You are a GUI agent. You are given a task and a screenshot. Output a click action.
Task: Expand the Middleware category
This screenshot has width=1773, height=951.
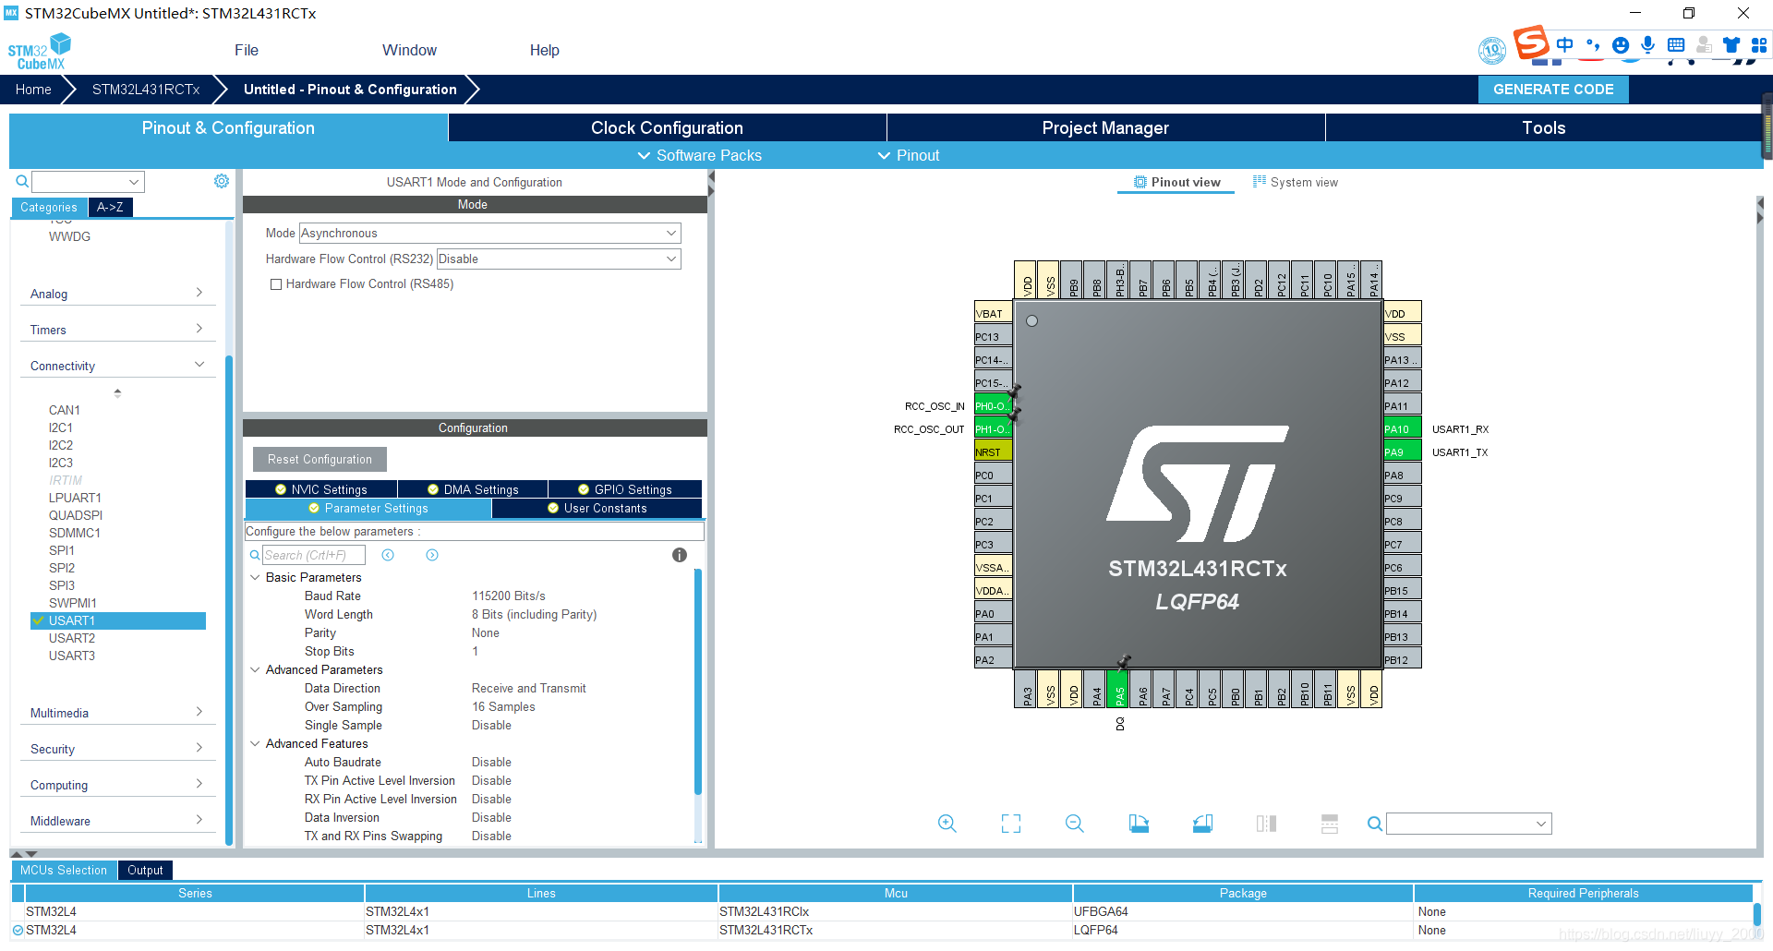117,821
